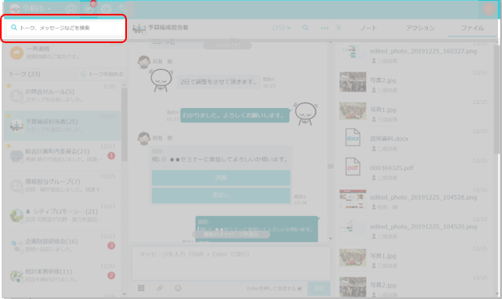
Task: Click the megaphone icon for 一斉連絡
Action: tap(16, 53)
